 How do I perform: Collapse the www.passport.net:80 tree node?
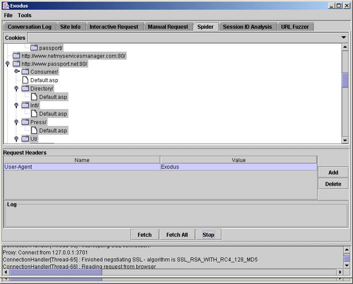tap(8, 64)
